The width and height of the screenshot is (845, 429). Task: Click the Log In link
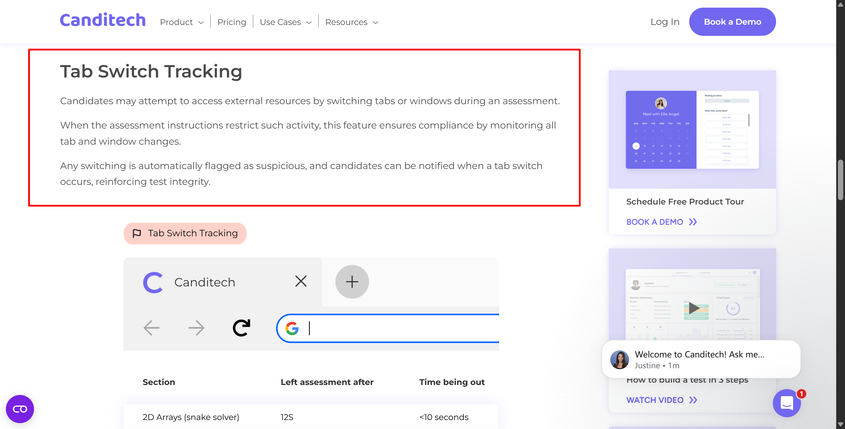[665, 22]
